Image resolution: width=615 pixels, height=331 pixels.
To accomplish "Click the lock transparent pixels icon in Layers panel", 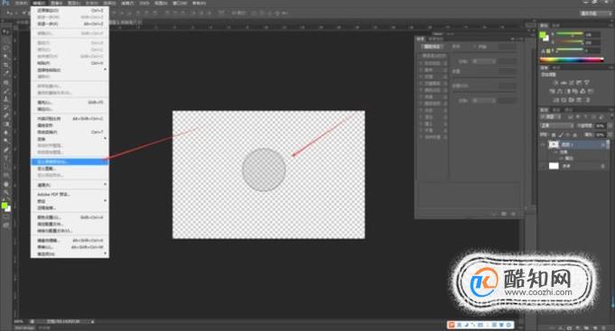I will click(x=554, y=134).
